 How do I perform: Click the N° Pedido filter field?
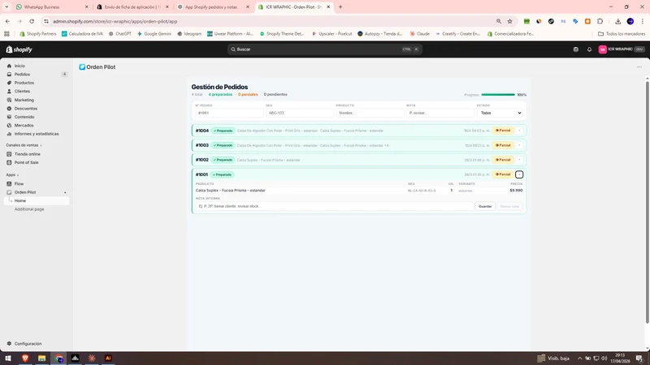(229, 113)
